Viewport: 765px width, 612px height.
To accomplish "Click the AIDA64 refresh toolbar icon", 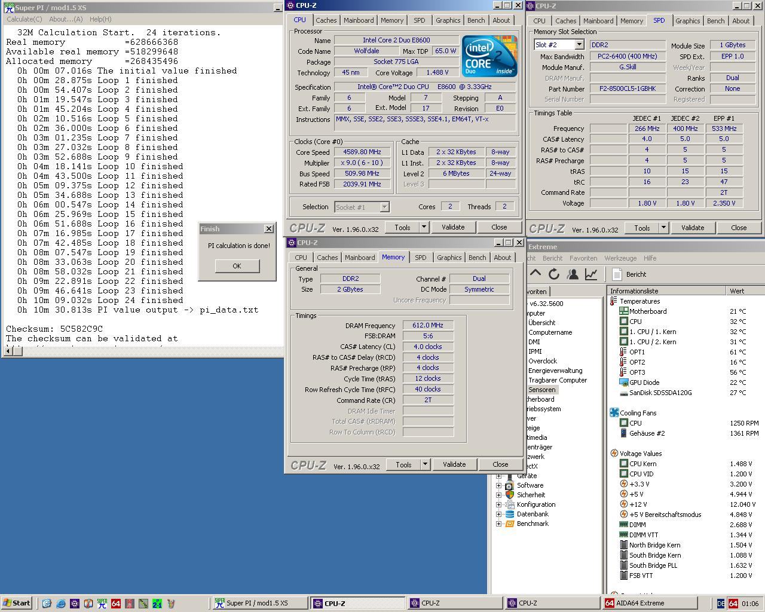I will (x=554, y=274).
